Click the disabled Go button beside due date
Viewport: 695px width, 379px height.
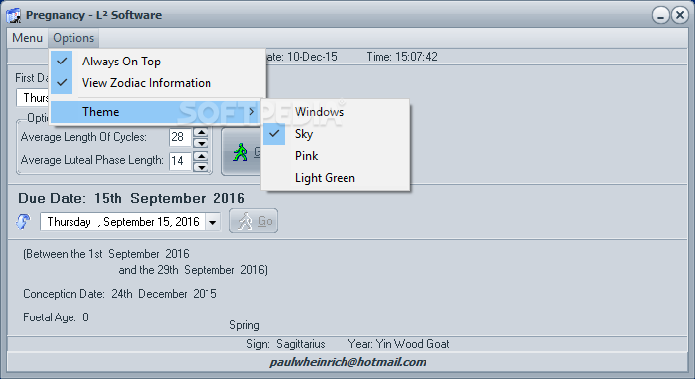pos(253,221)
